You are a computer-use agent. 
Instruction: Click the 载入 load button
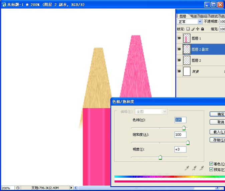pos(218,132)
